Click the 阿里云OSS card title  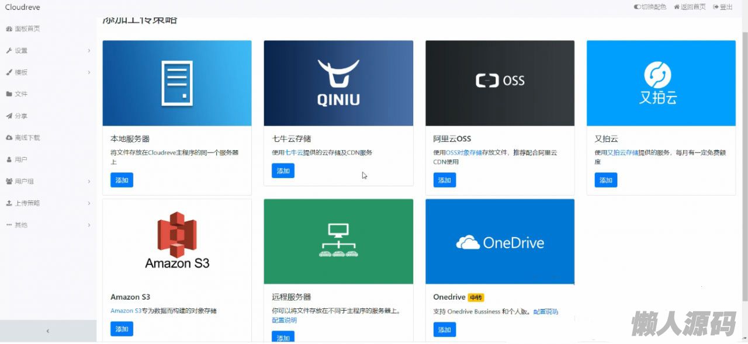[452, 139]
